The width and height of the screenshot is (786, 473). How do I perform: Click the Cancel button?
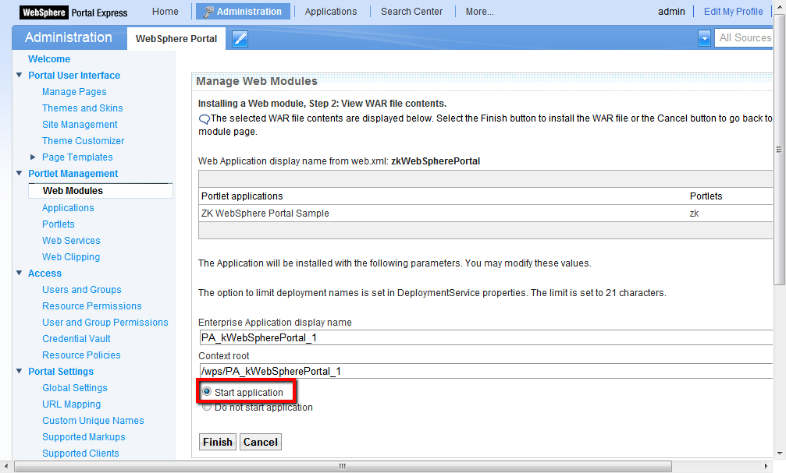point(260,442)
